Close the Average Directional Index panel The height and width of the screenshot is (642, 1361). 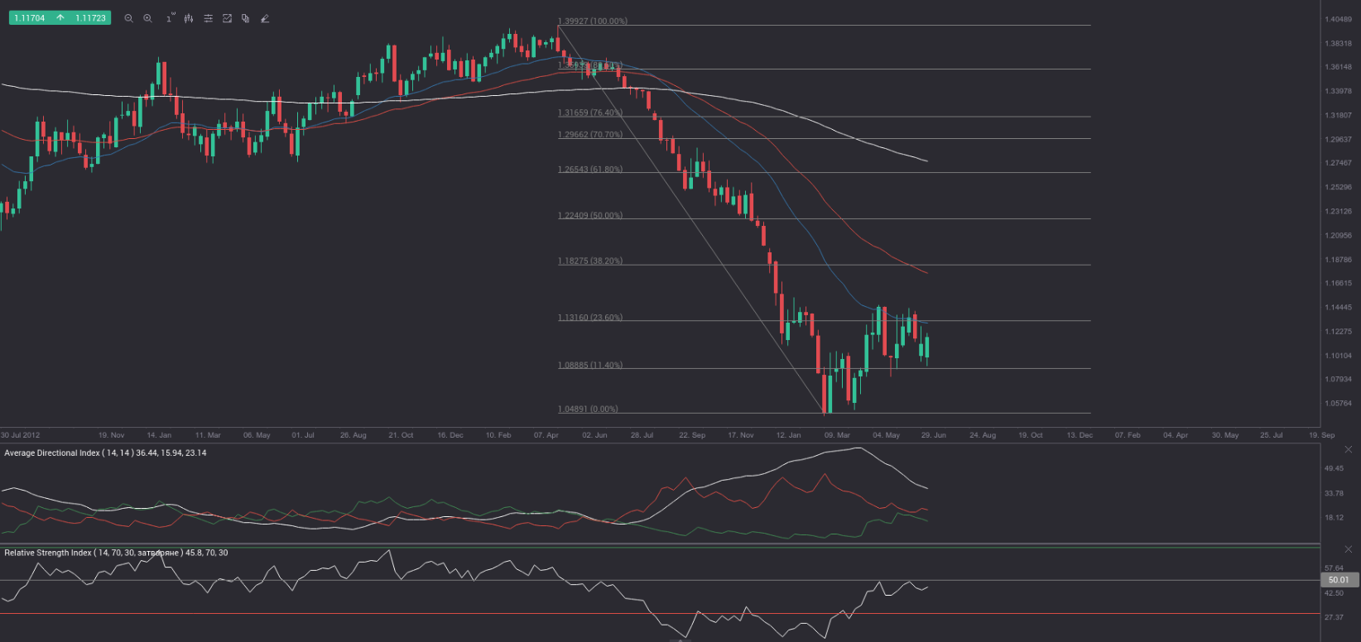pyautogui.click(x=1349, y=450)
